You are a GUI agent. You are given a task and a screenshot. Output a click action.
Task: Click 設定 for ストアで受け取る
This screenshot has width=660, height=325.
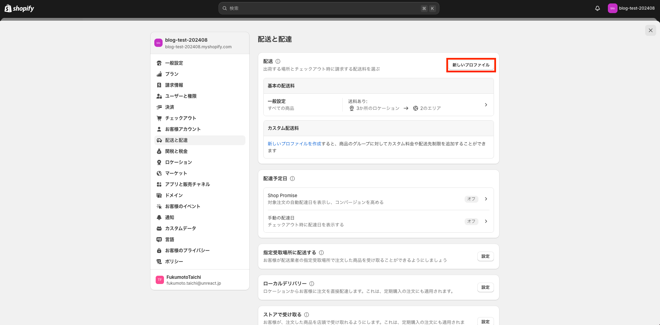486,322
